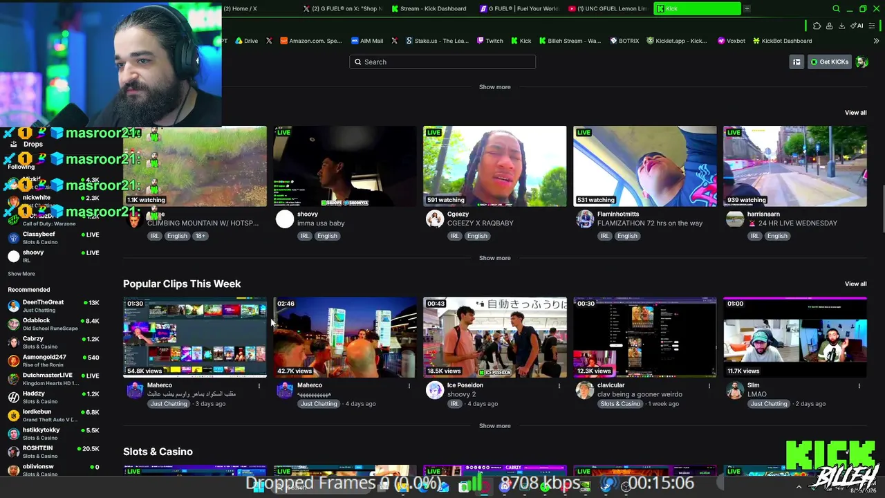Expand hidden bookmarks overflow chevron
The width and height of the screenshot is (885, 498).
tap(877, 41)
